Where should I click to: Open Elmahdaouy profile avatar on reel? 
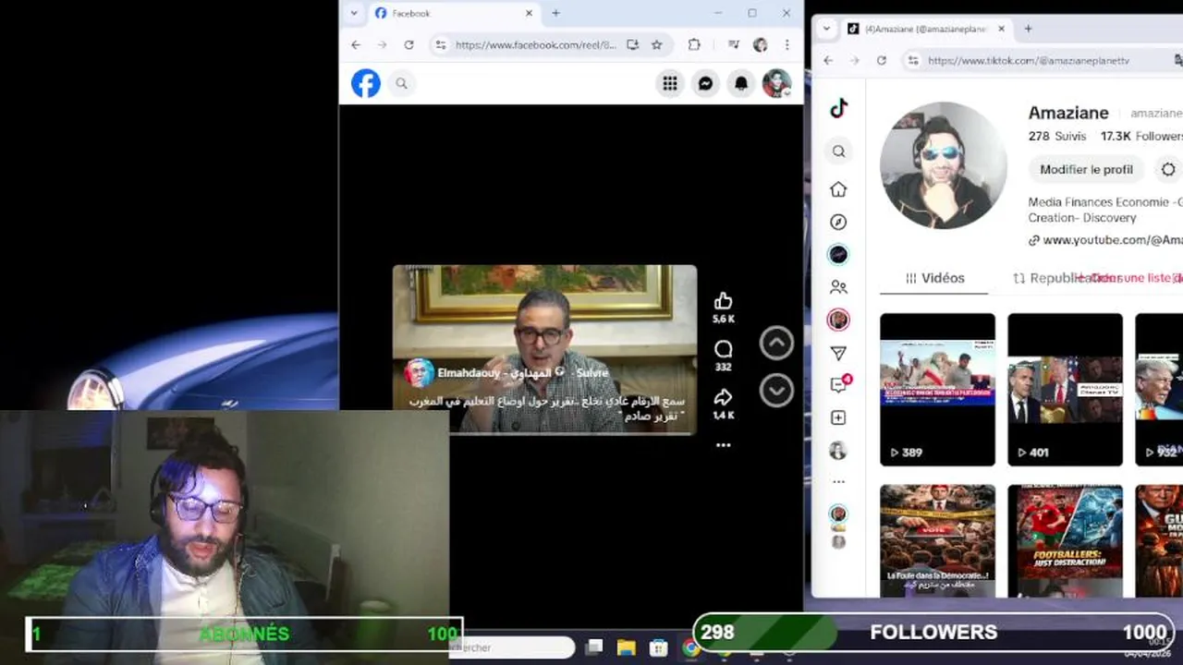click(x=419, y=372)
